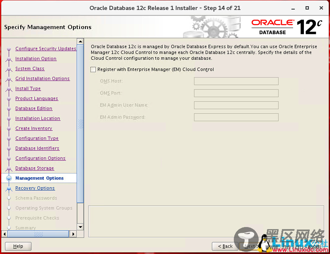Screen dimensions: 330x254
Task: Go to Configuration Options step
Action: 40,158
